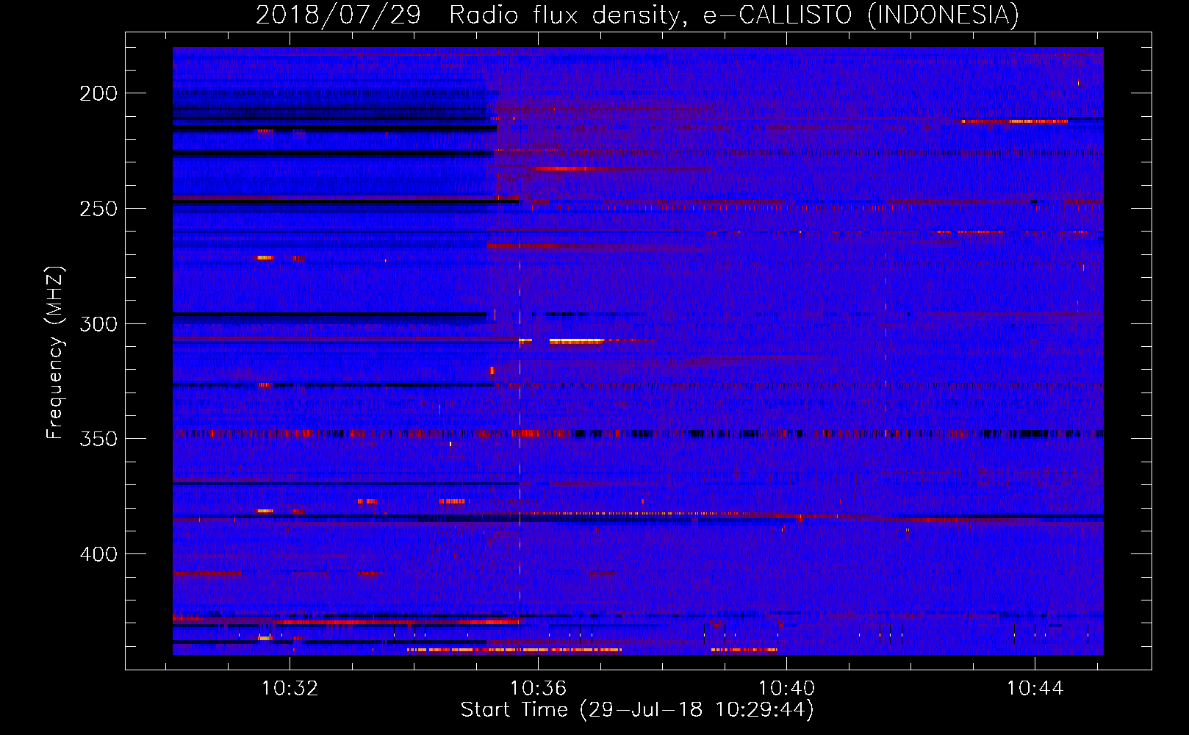The width and height of the screenshot is (1189, 735).
Task: Click the "Start Time (29-Jul-18 10:29:44)" label
Action: 637,710
